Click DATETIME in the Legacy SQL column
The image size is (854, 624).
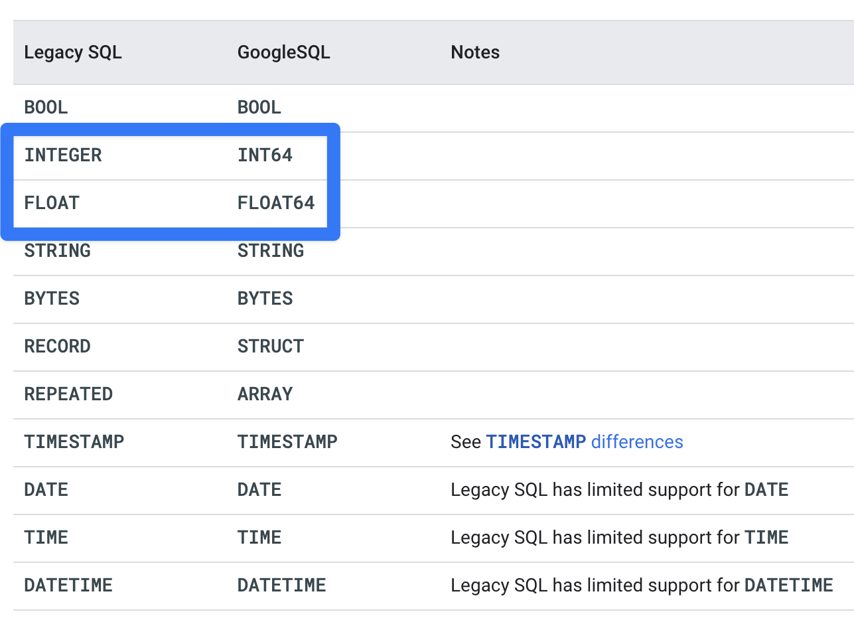pos(68,585)
